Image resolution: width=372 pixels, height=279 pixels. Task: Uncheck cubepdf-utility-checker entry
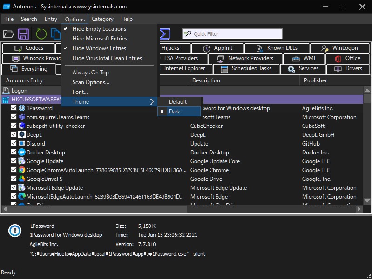(x=14, y=126)
